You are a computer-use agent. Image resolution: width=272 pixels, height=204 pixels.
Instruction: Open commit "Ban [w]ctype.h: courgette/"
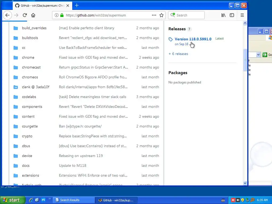click(x=80, y=126)
